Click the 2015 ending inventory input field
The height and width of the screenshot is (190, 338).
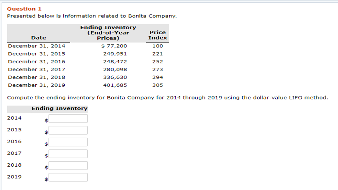(67, 130)
